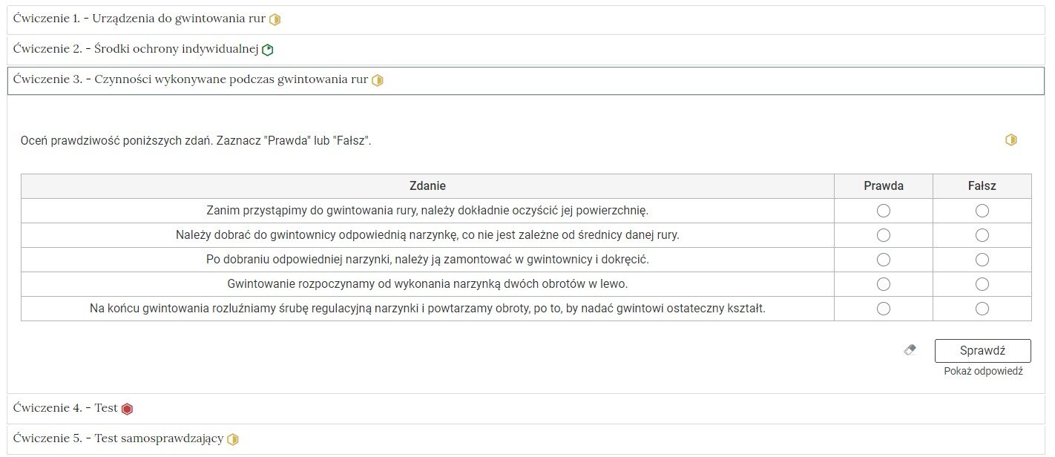This screenshot has height=457, width=1055.
Task: Select Fałsz for two turns left sentence
Action: [x=982, y=284]
